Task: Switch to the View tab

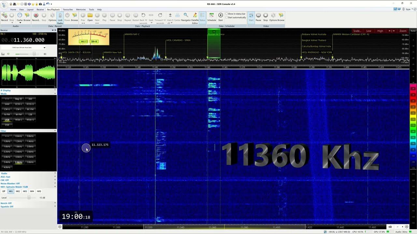Action: click(22, 9)
